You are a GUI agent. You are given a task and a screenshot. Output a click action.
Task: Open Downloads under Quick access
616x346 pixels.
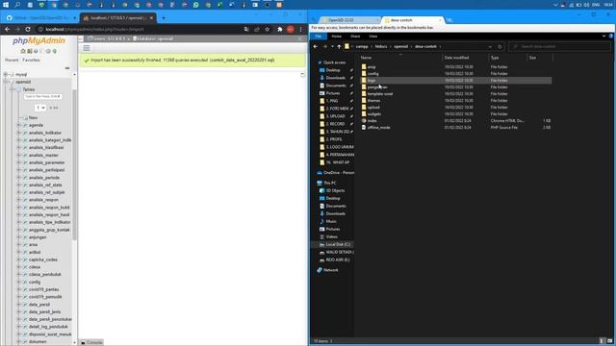point(335,78)
